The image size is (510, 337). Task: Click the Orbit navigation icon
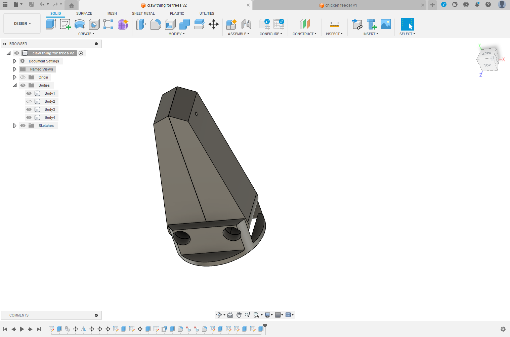(x=219, y=315)
